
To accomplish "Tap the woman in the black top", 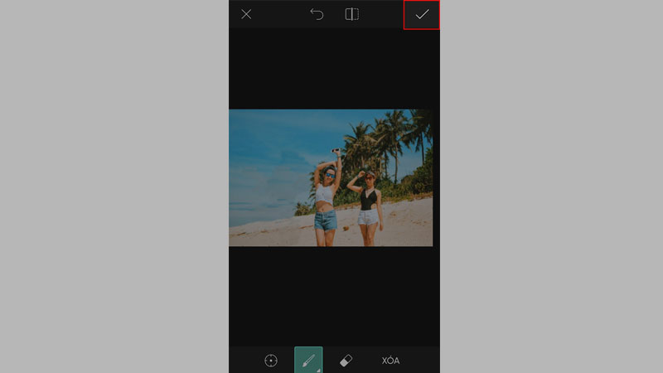I will (x=368, y=199).
